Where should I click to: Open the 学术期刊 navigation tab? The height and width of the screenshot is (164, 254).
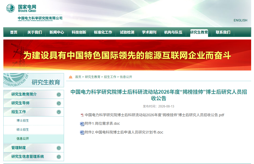[149, 32]
